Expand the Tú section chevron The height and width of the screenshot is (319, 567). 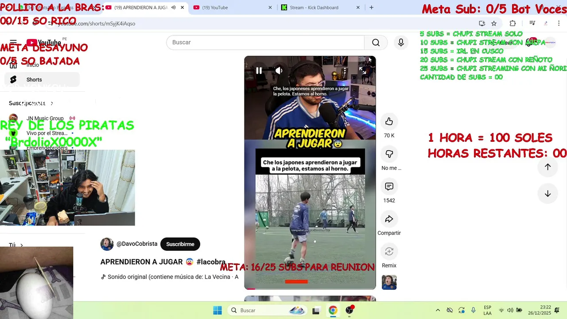(21, 245)
